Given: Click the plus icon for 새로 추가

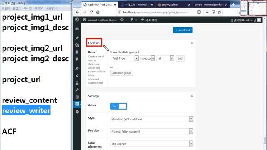Looking at the screenshot, I should pos(142,20).
